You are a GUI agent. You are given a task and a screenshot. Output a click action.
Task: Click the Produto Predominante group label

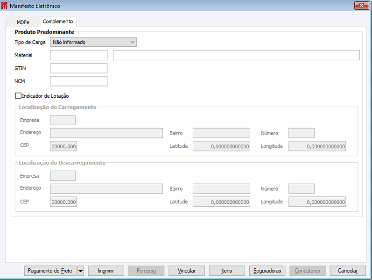click(x=44, y=32)
